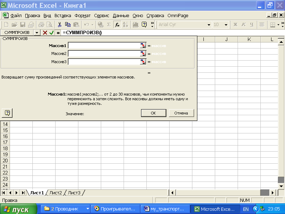The image size is (285, 214).
Task: Click the Insert Hyperlink globe icon
Action: coord(100,25)
